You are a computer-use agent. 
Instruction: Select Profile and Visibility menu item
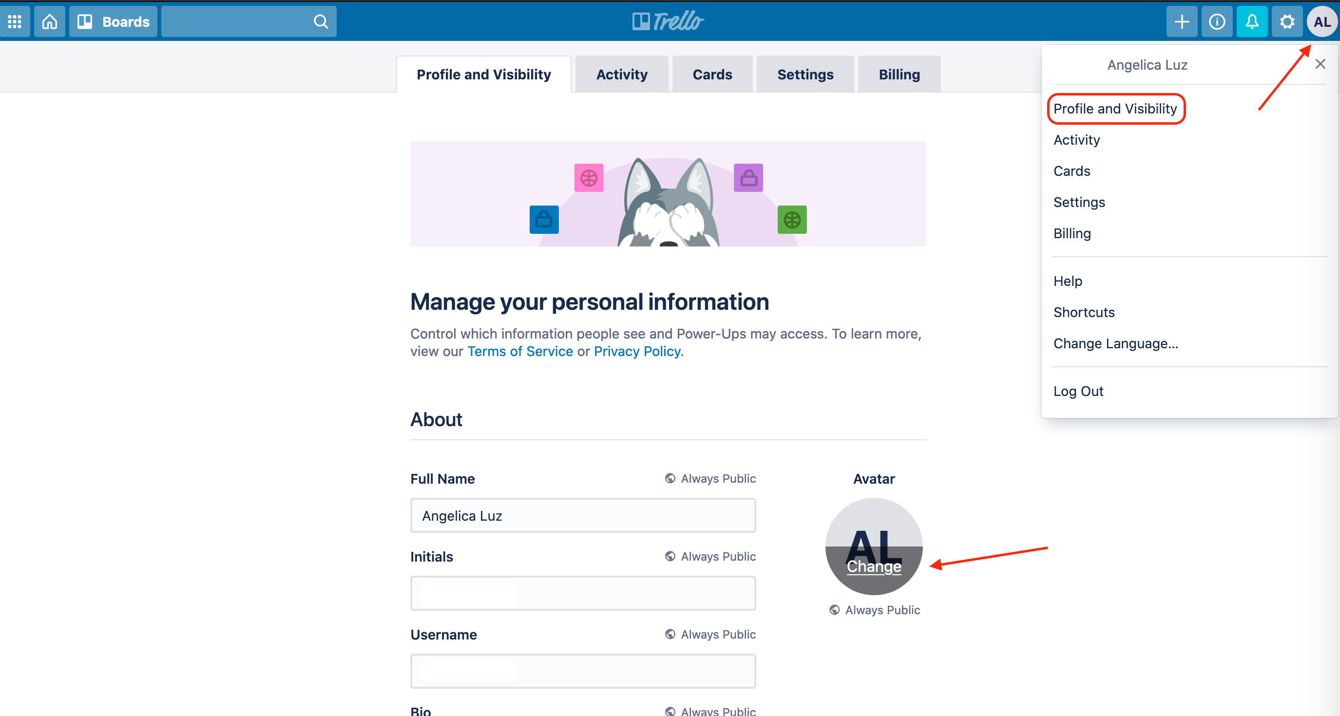click(x=1116, y=108)
